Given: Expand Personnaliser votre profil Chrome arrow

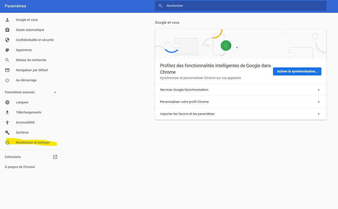Looking at the screenshot, I should pos(319,102).
